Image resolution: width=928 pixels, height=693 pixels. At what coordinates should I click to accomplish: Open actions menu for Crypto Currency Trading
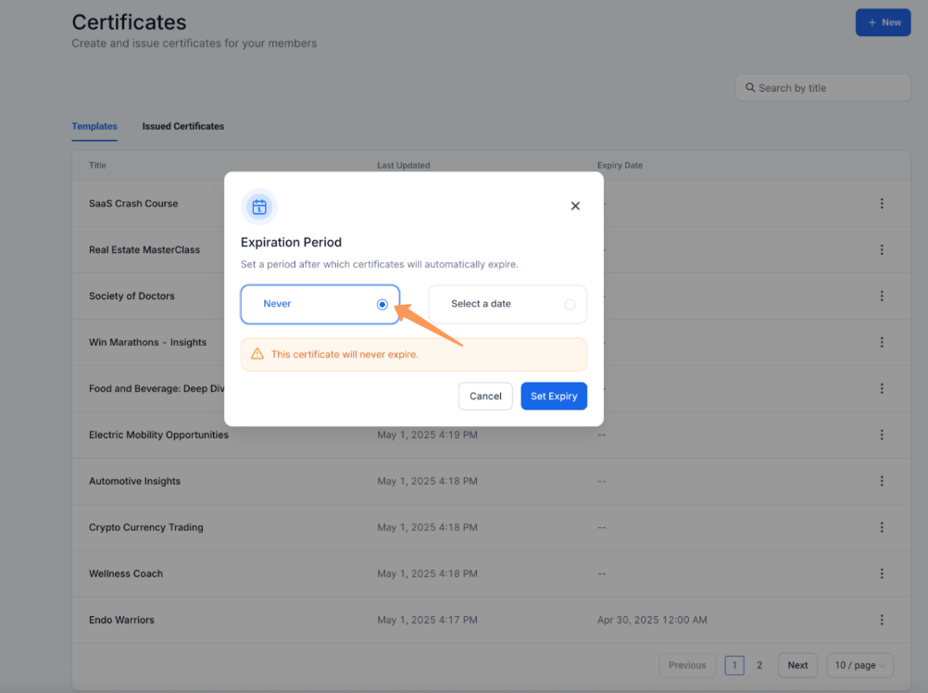pyautogui.click(x=882, y=527)
